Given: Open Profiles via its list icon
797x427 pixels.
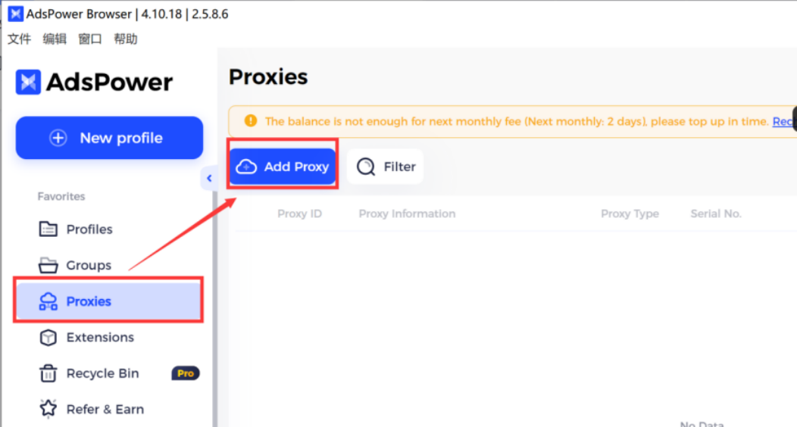Looking at the screenshot, I should tap(48, 229).
